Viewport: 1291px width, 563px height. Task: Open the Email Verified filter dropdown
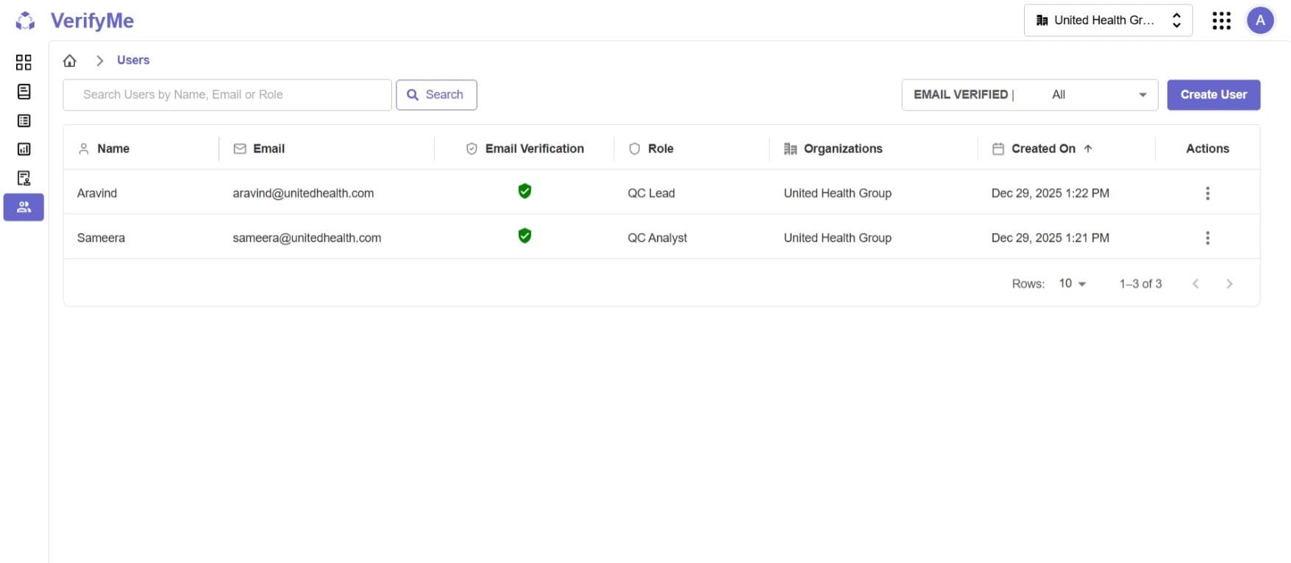tap(1030, 95)
